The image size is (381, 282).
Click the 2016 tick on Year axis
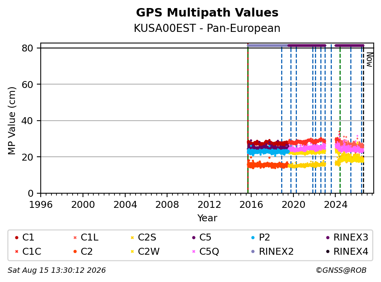(251, 205)
